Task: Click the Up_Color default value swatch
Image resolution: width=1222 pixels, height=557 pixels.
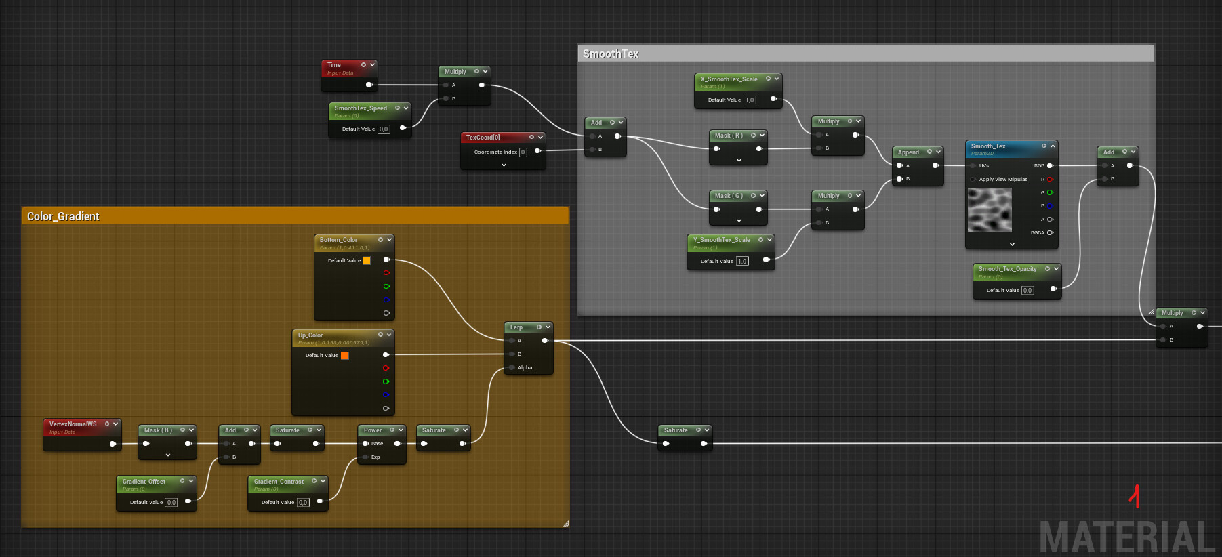Action: [344, 356]
